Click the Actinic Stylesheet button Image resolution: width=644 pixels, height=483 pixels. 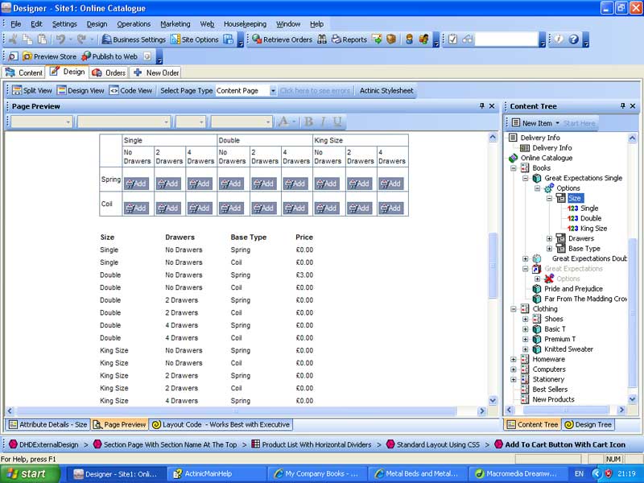coord(386,91)
